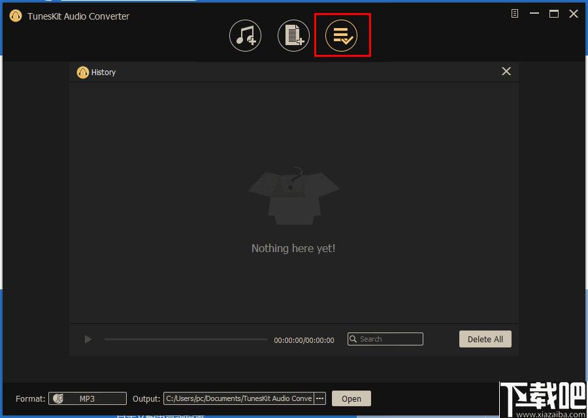Click the Search field in History

click(385, 339)
